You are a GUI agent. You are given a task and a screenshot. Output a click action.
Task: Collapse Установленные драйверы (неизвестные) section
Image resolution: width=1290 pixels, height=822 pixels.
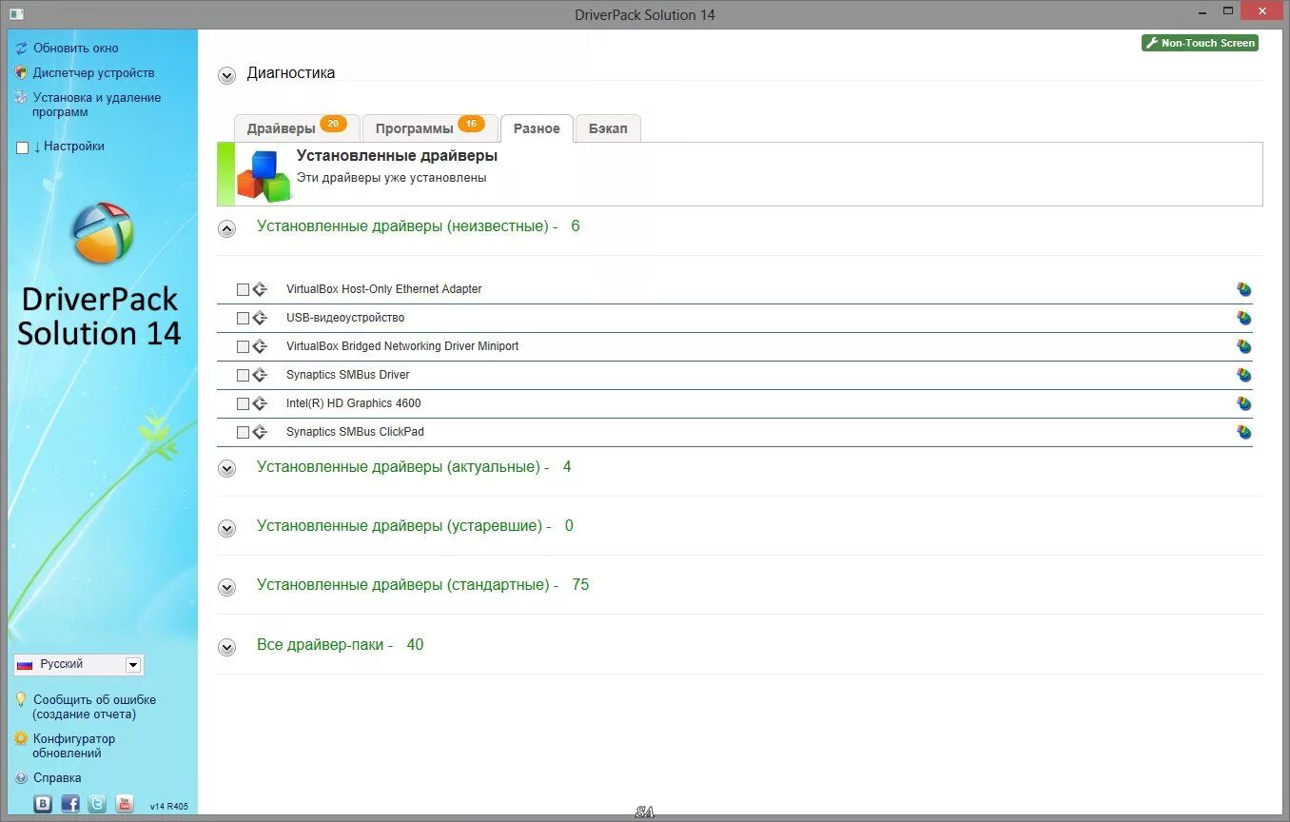click(x=226, y=228)
